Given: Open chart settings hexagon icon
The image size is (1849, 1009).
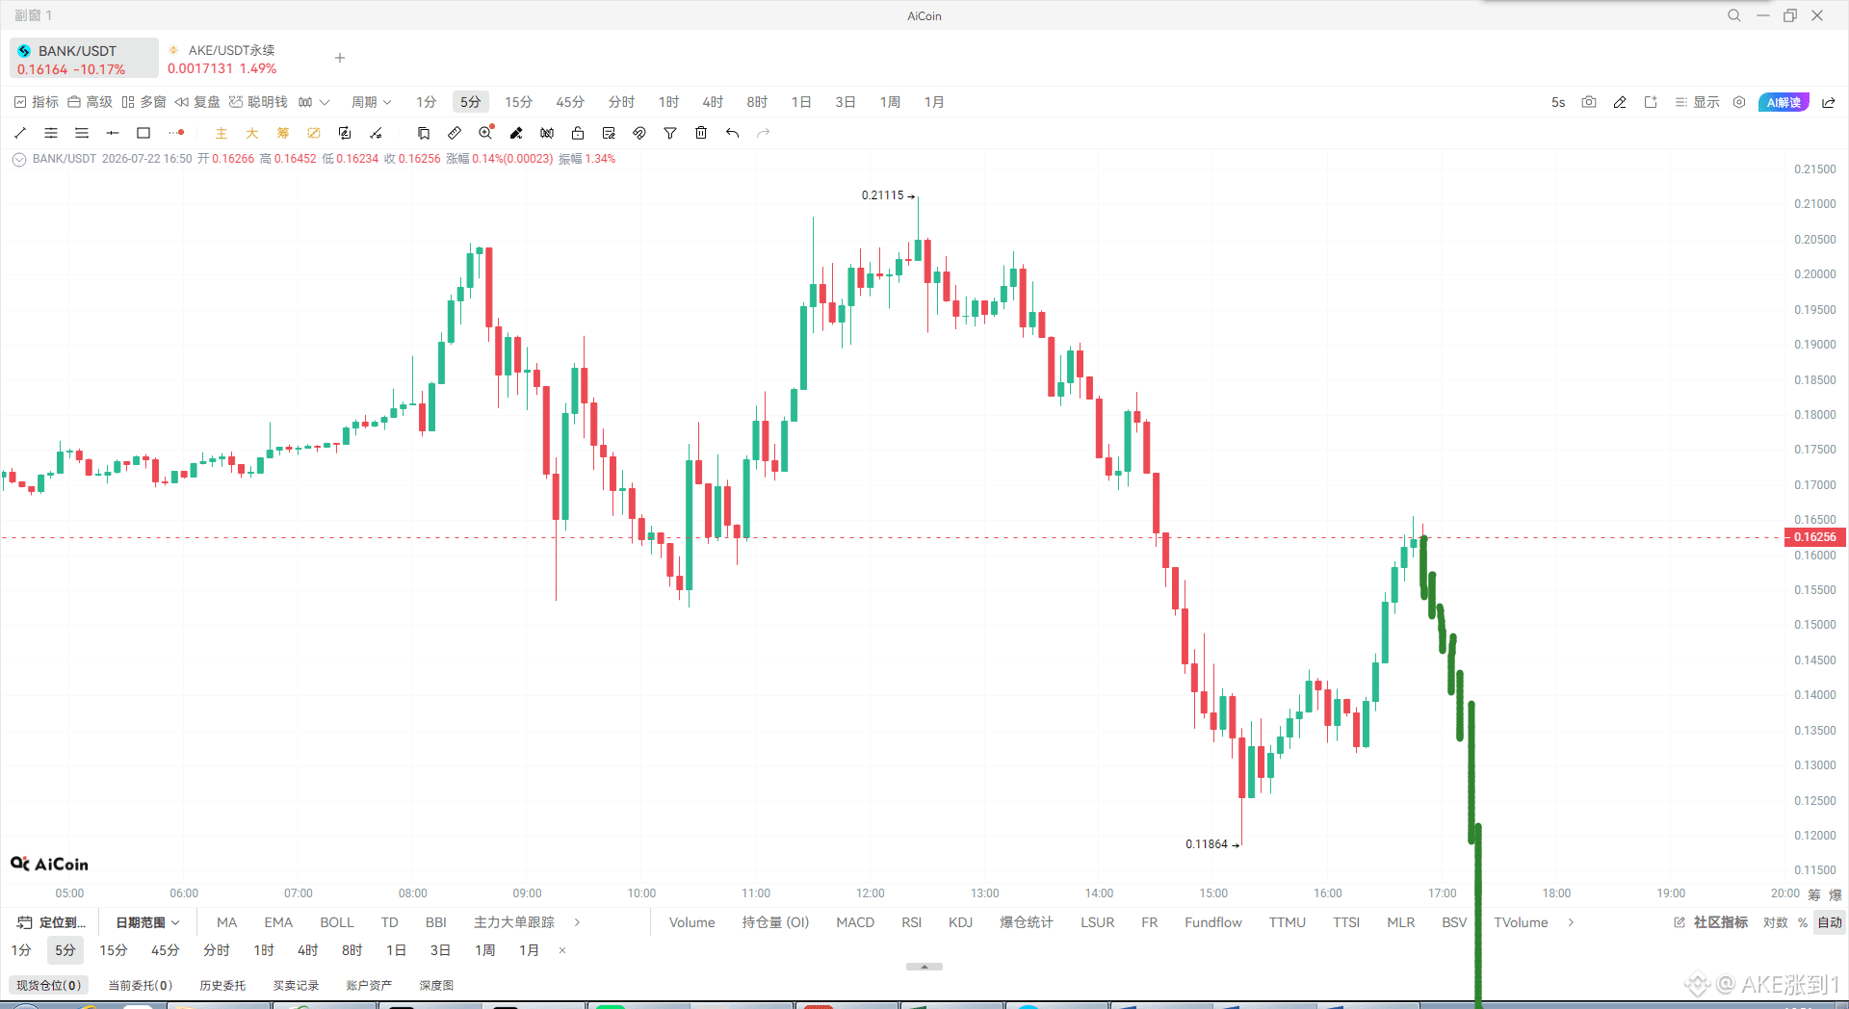Looking at the screenshot, I should pos(1739,102).
